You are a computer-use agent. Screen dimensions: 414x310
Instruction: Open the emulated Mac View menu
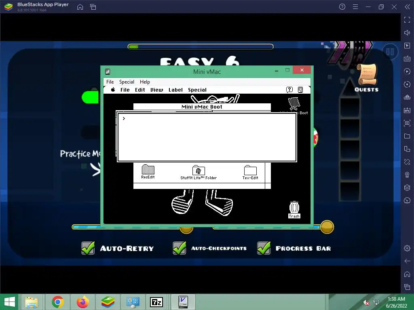click(x=156, y=90)
